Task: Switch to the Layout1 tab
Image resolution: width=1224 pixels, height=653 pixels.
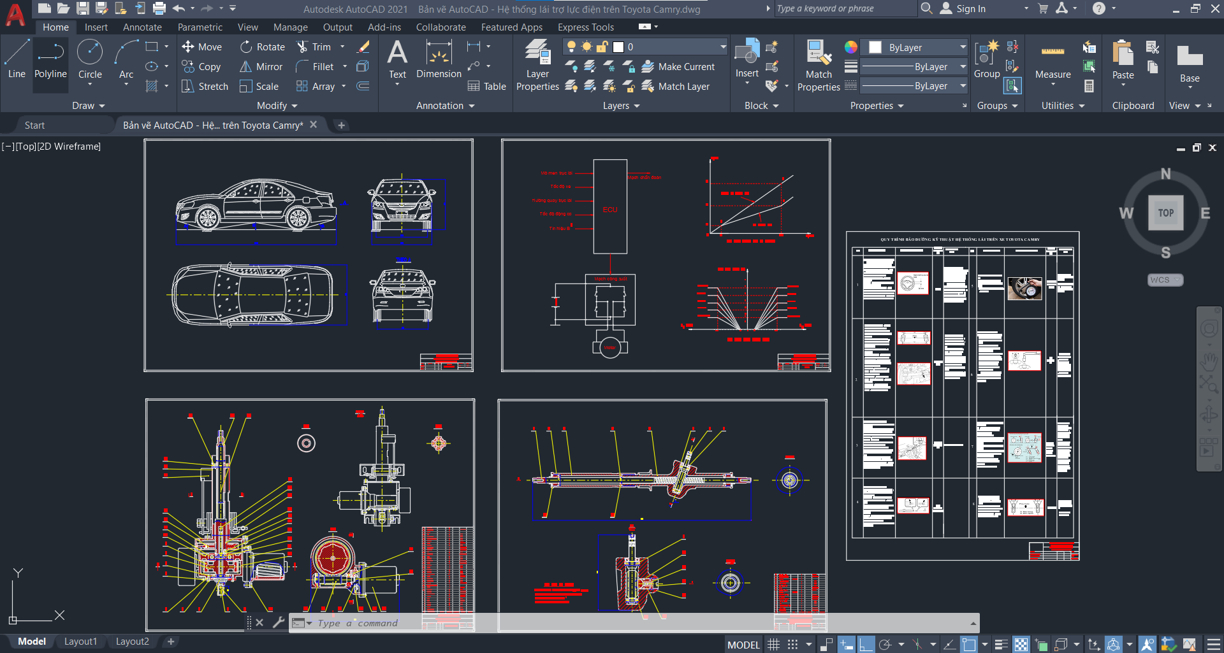Action: coord(81,642)
